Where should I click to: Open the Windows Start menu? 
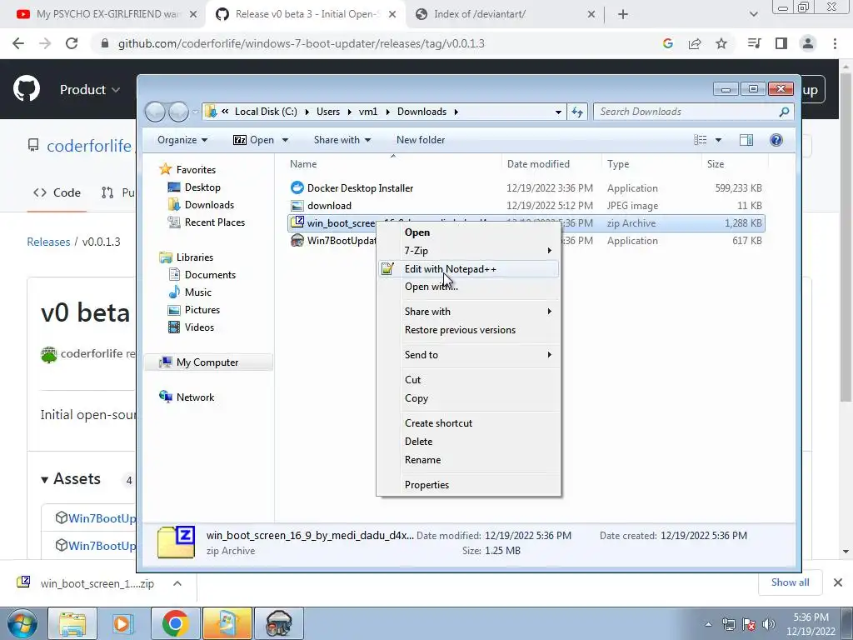(x=22, y=623)
